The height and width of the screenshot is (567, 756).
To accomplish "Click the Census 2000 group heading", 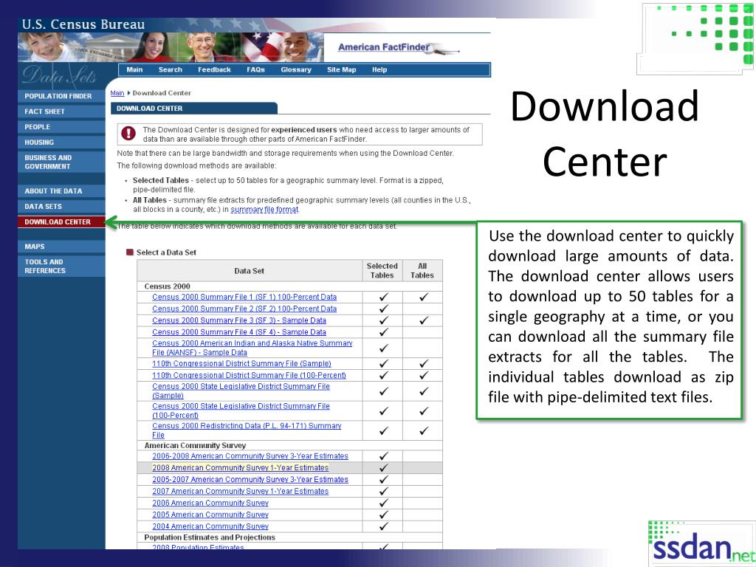I will [168, 286].
